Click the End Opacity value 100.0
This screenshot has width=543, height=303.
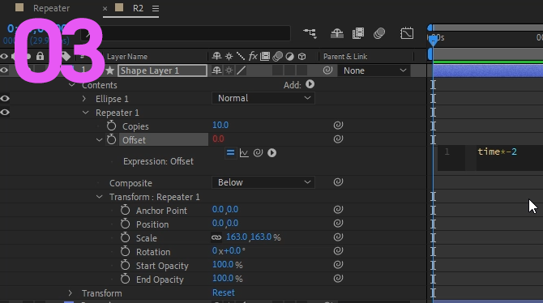point(223,279)
